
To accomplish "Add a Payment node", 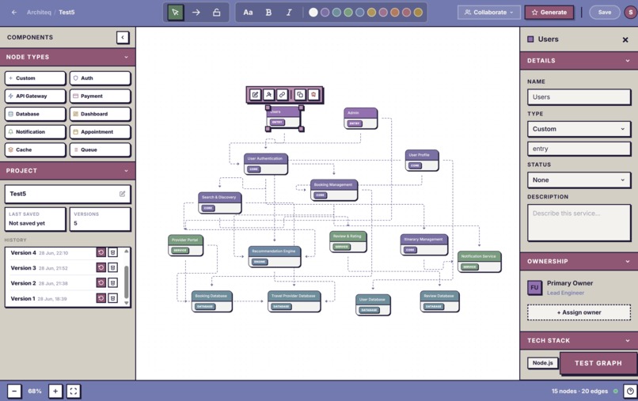I will [100, 96].
